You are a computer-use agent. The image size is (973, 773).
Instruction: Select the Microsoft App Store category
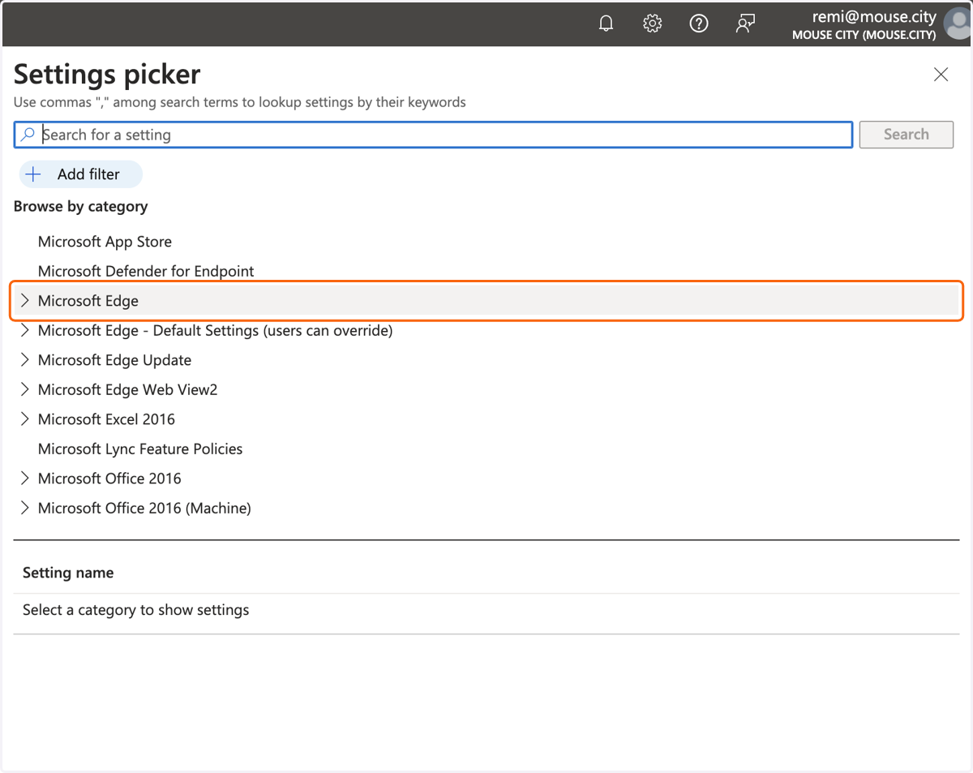105,242
